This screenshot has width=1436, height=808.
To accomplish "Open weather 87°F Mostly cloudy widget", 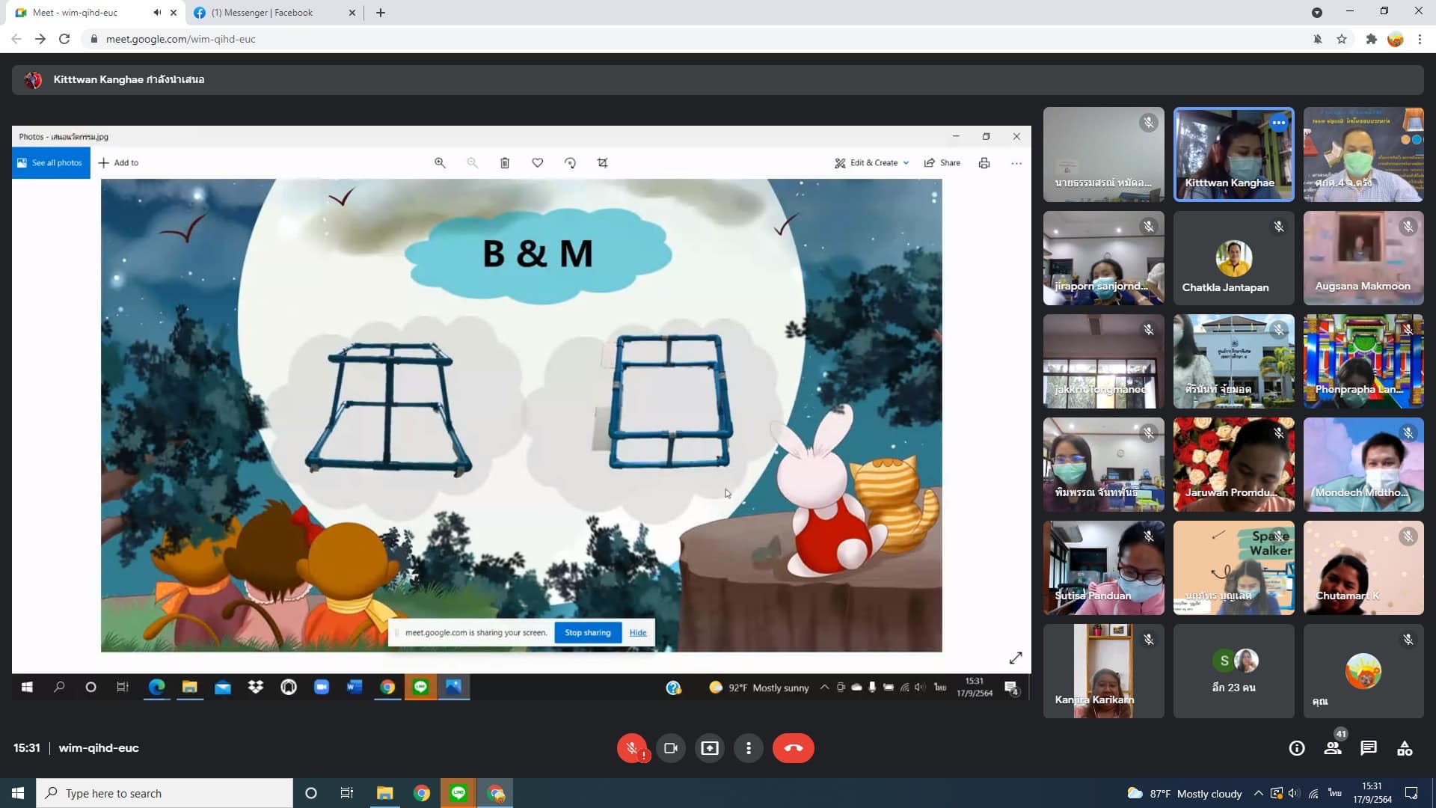I will (x=1184, y=793).
